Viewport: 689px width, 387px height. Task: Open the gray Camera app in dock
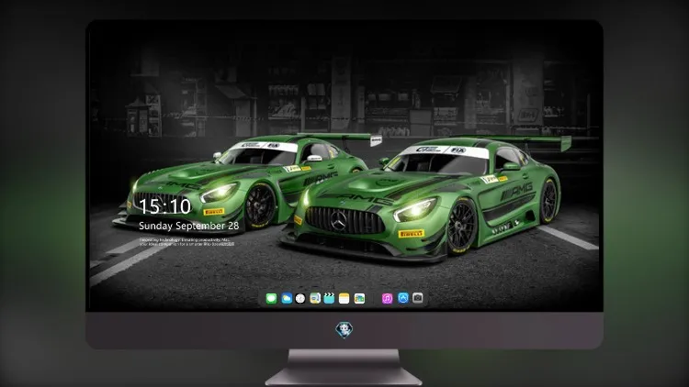click(418, 298)
